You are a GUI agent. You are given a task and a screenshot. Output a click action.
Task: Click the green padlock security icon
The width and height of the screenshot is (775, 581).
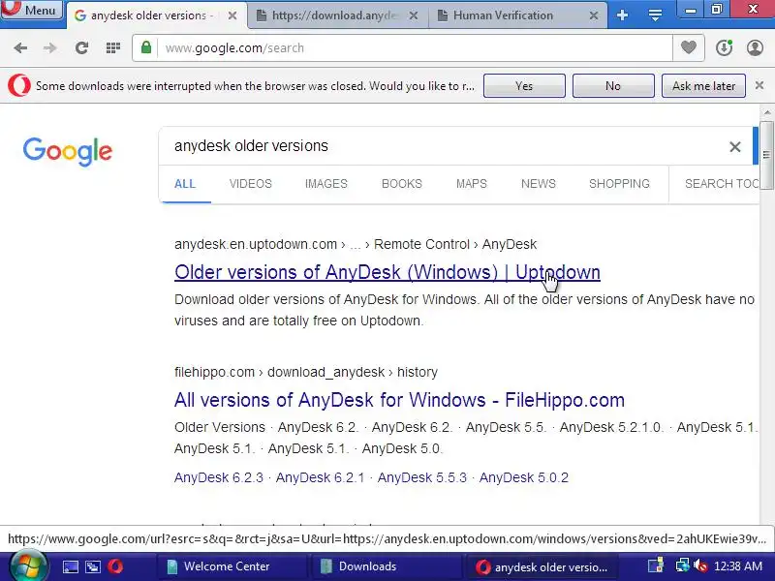(x=146, y=47)
